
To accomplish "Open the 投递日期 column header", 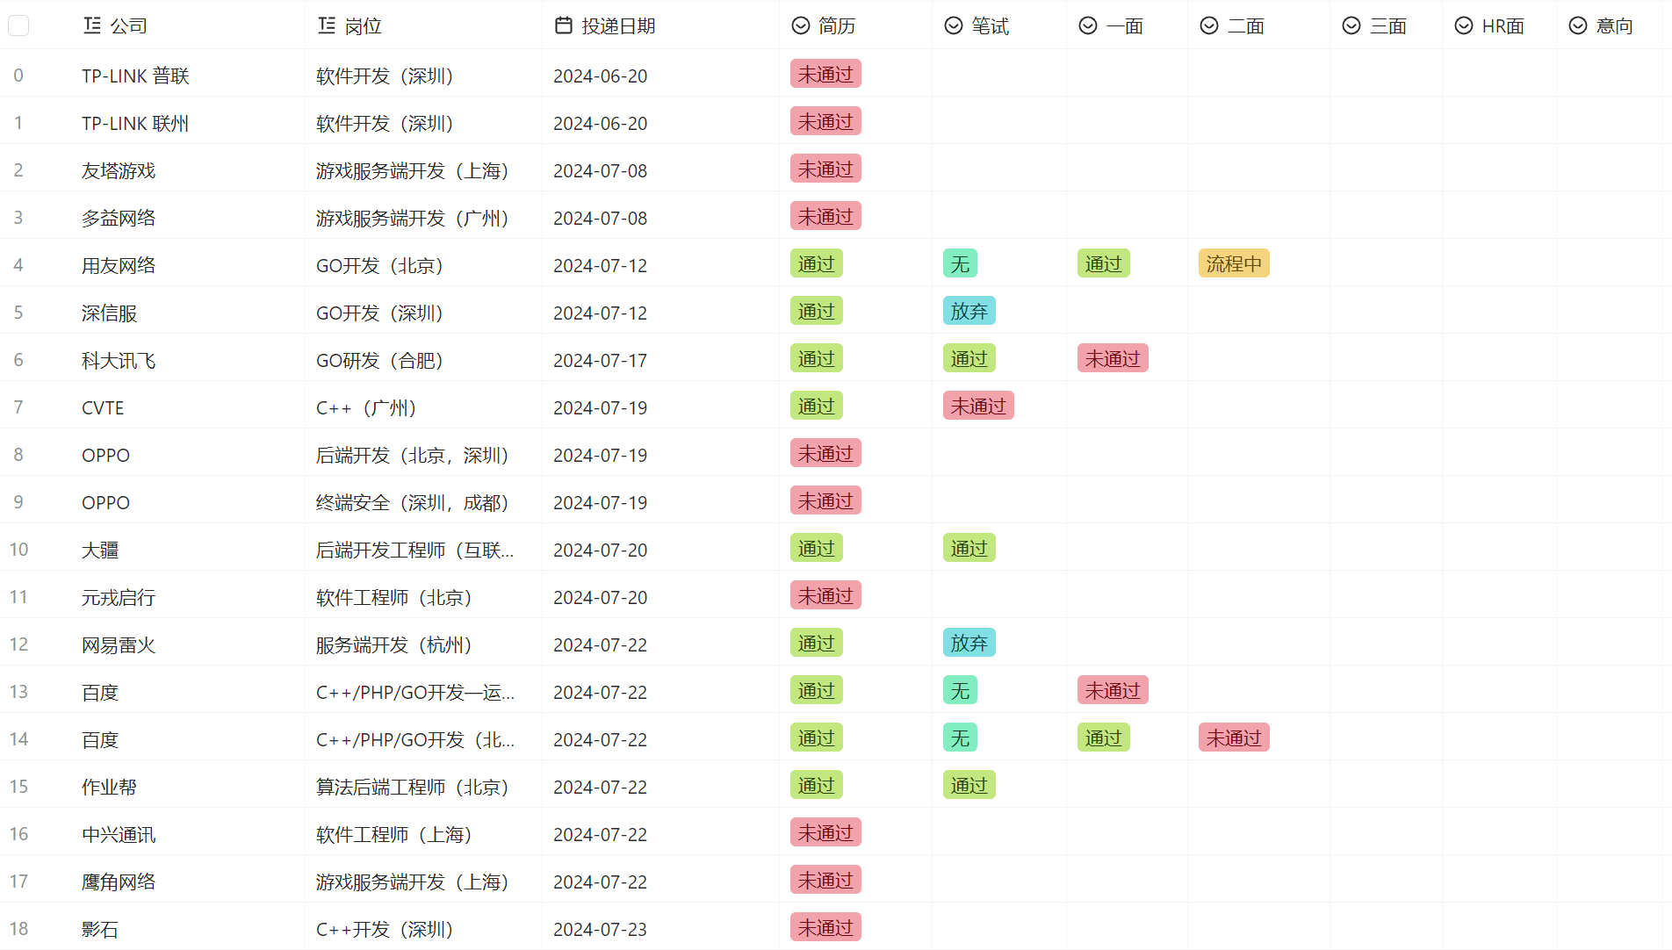I will (660, 25).
